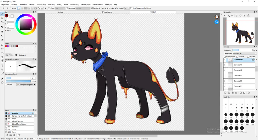Check the Bloquear option
The height and width of the screenshot is (140, 258).
[x=248, y=57]
